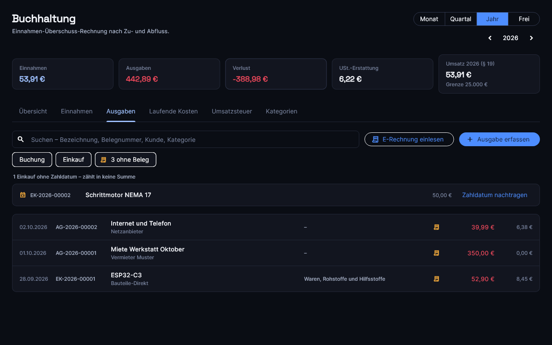Open the Miete Werkstatt Oktober expense row
Viewport: 552px width, 345px height.
(x=276, y=253)
